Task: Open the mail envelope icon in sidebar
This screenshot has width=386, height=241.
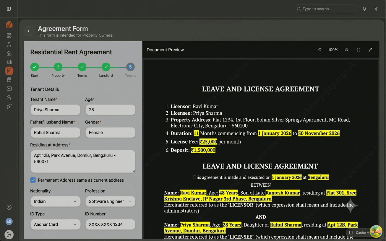Action: coord(9,88)
